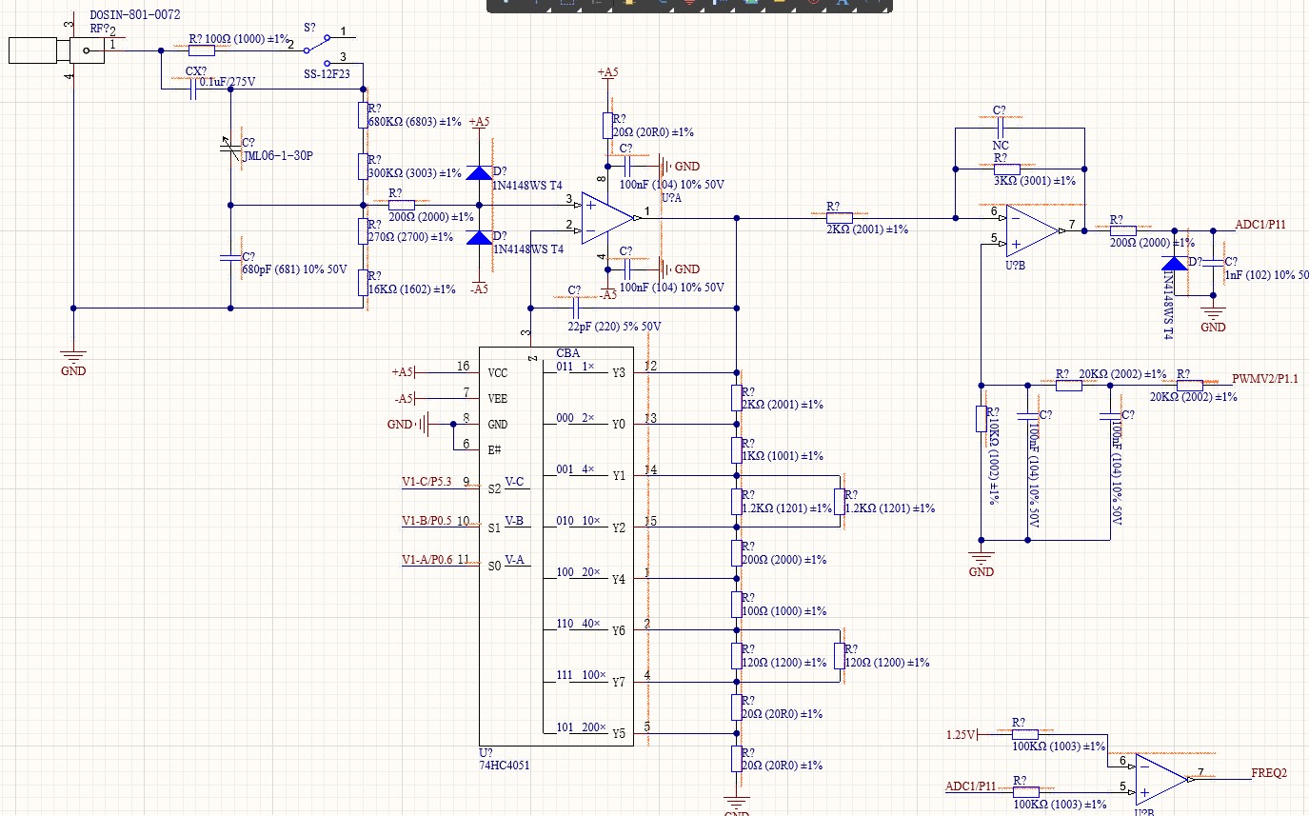This screenshot has height=816, width=1309.
Task: Click the text string 'A' toolbar icon
Action: (x=843, y=3)
